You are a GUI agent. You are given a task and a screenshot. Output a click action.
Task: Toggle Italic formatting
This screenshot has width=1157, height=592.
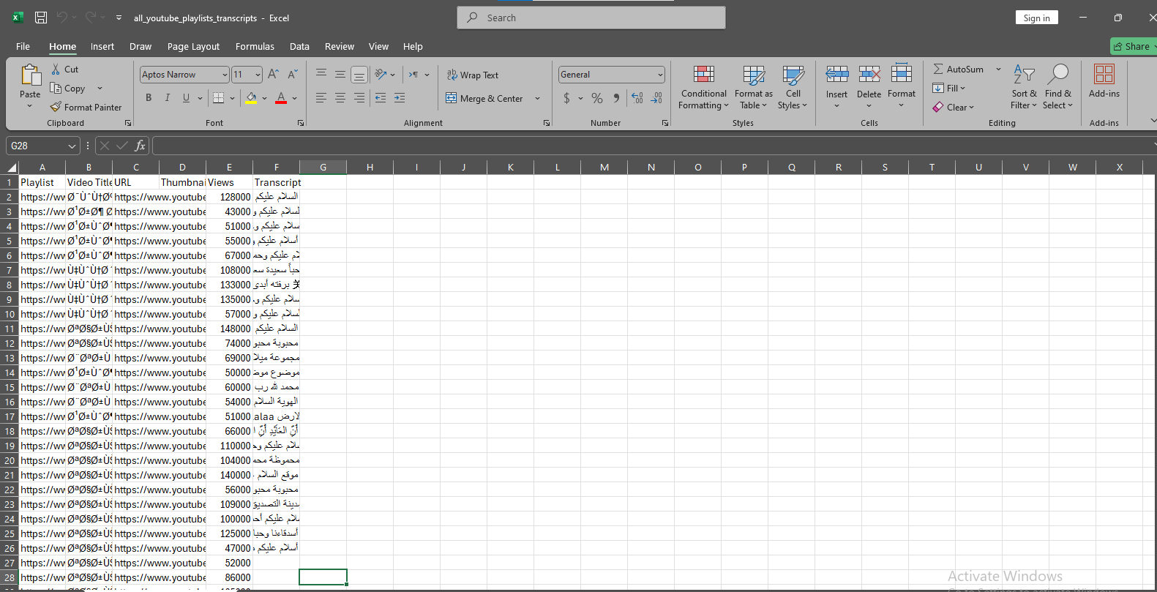(168, 98)
